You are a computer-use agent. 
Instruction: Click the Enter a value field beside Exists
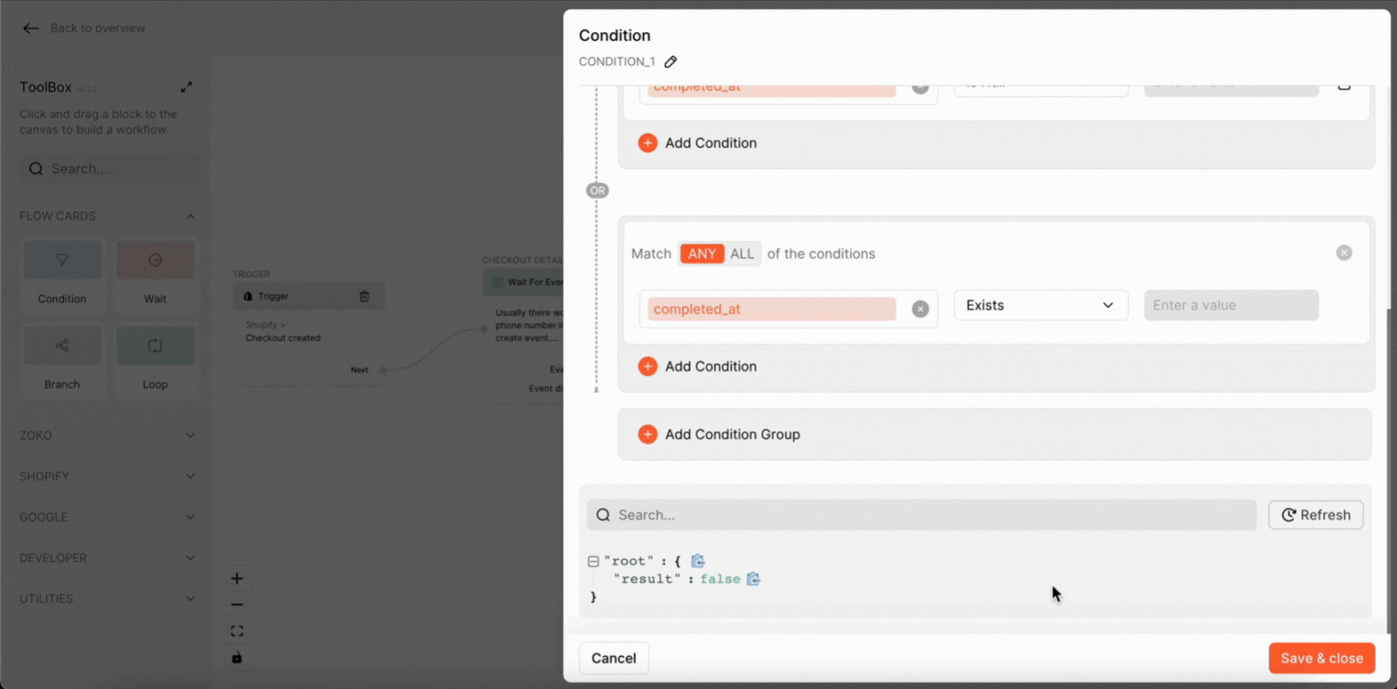tap(1231, 305)
